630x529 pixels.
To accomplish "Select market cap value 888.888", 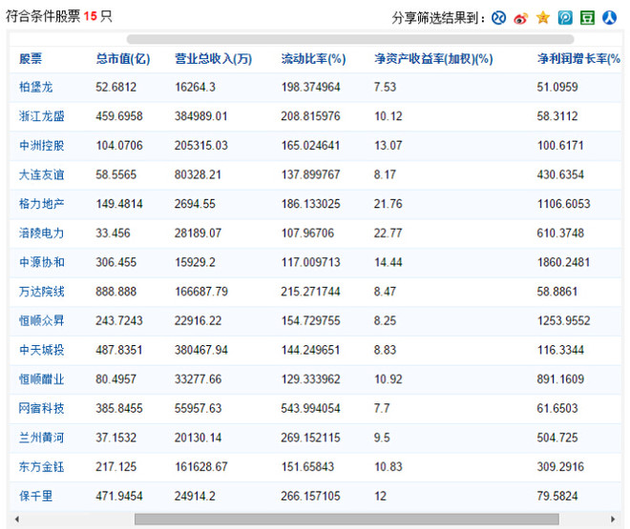I will 116,292.
